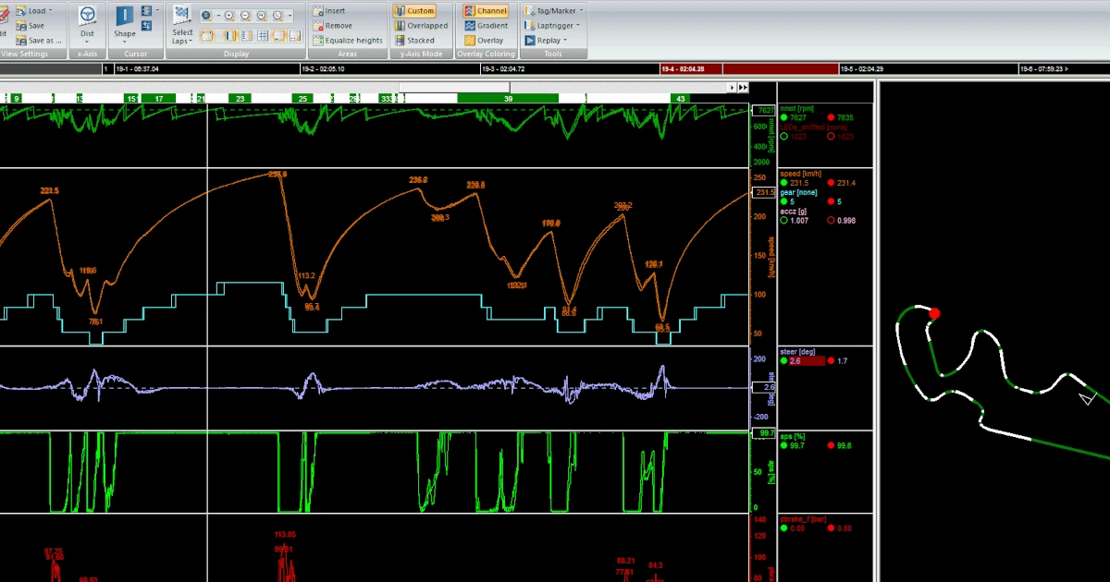Click Equalize heights in Areas group
This screenshot has width=1110, height=582.
pyautogui.click(x=347, y=41)
